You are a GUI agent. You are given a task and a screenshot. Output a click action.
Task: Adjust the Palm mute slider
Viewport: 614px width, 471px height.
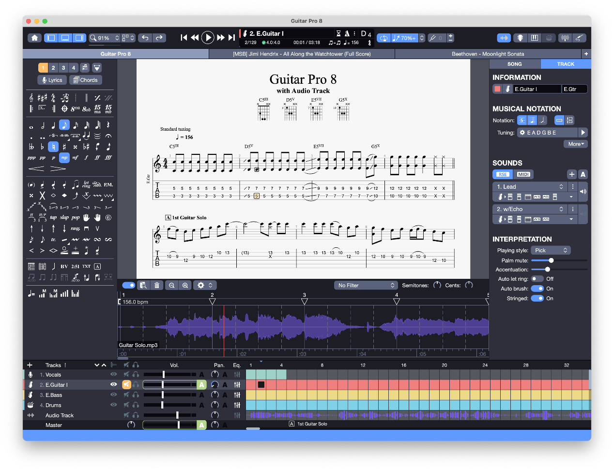(x=552, y=260)
